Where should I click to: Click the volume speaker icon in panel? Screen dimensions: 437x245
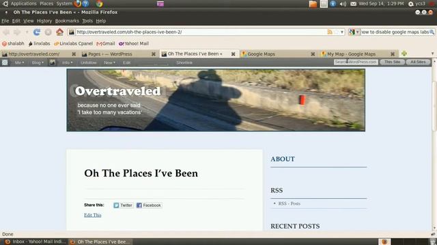[x=343, y=3]
